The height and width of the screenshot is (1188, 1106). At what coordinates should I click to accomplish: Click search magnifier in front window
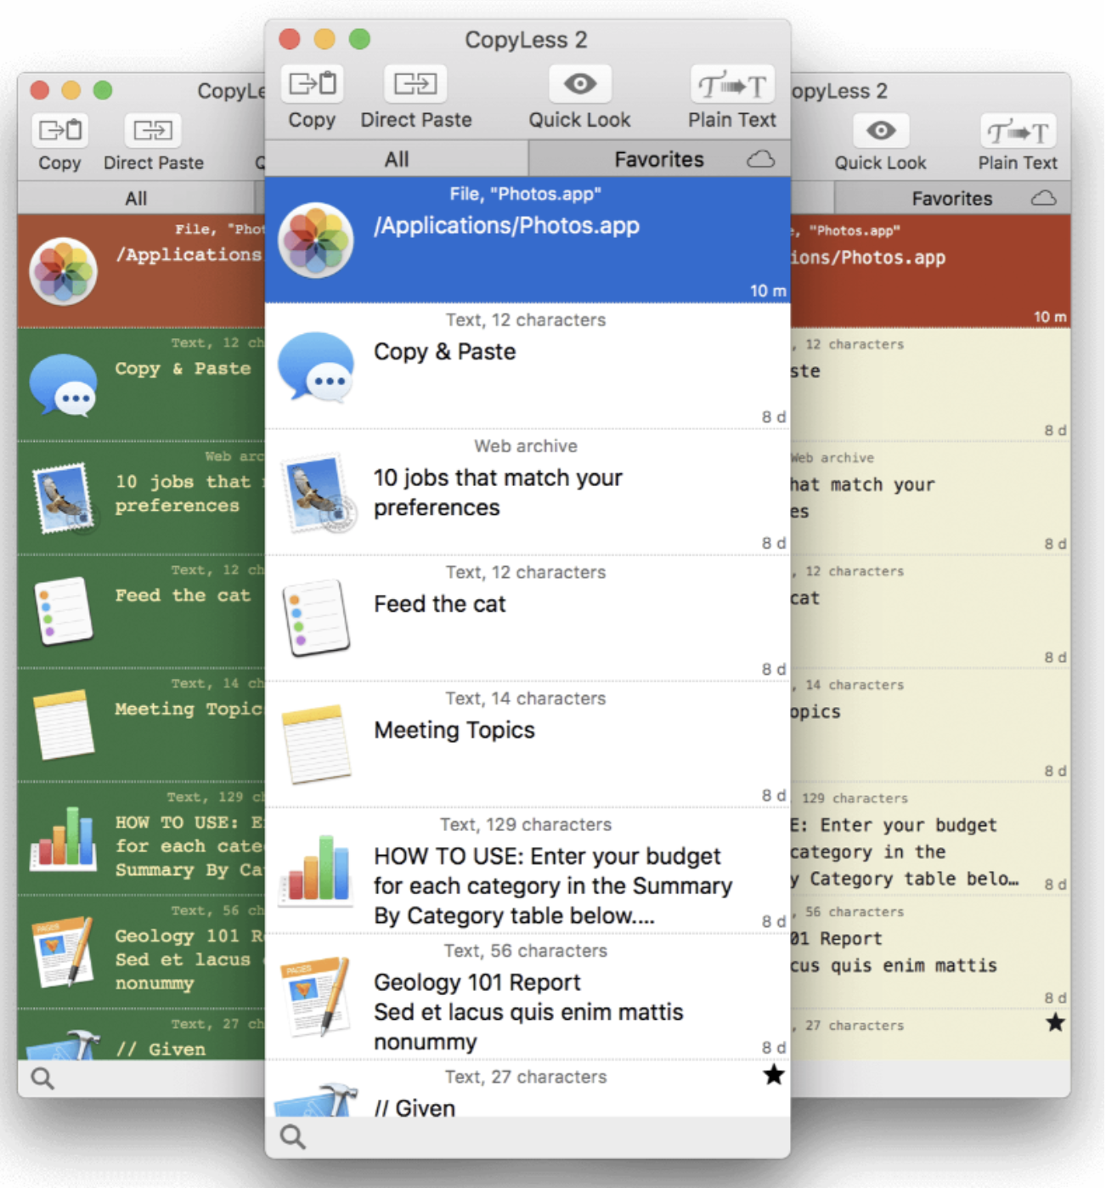293,1136
